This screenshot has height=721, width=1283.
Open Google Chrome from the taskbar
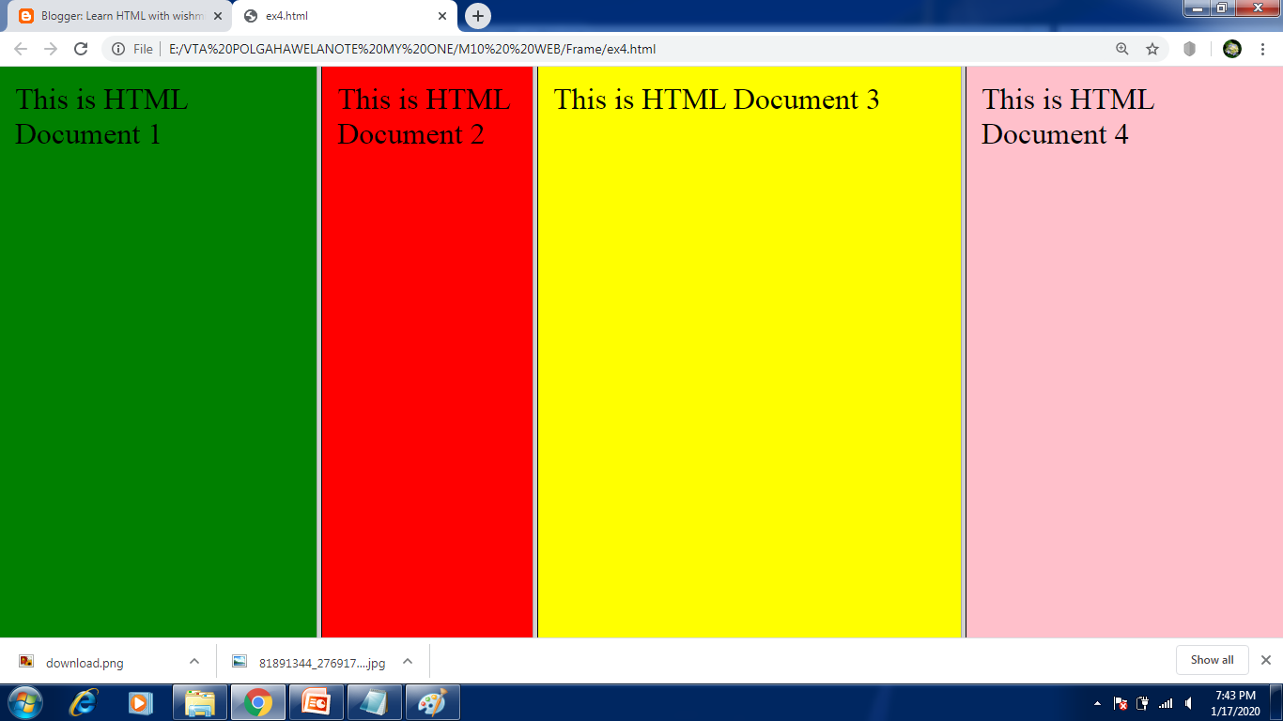[257, 702]
